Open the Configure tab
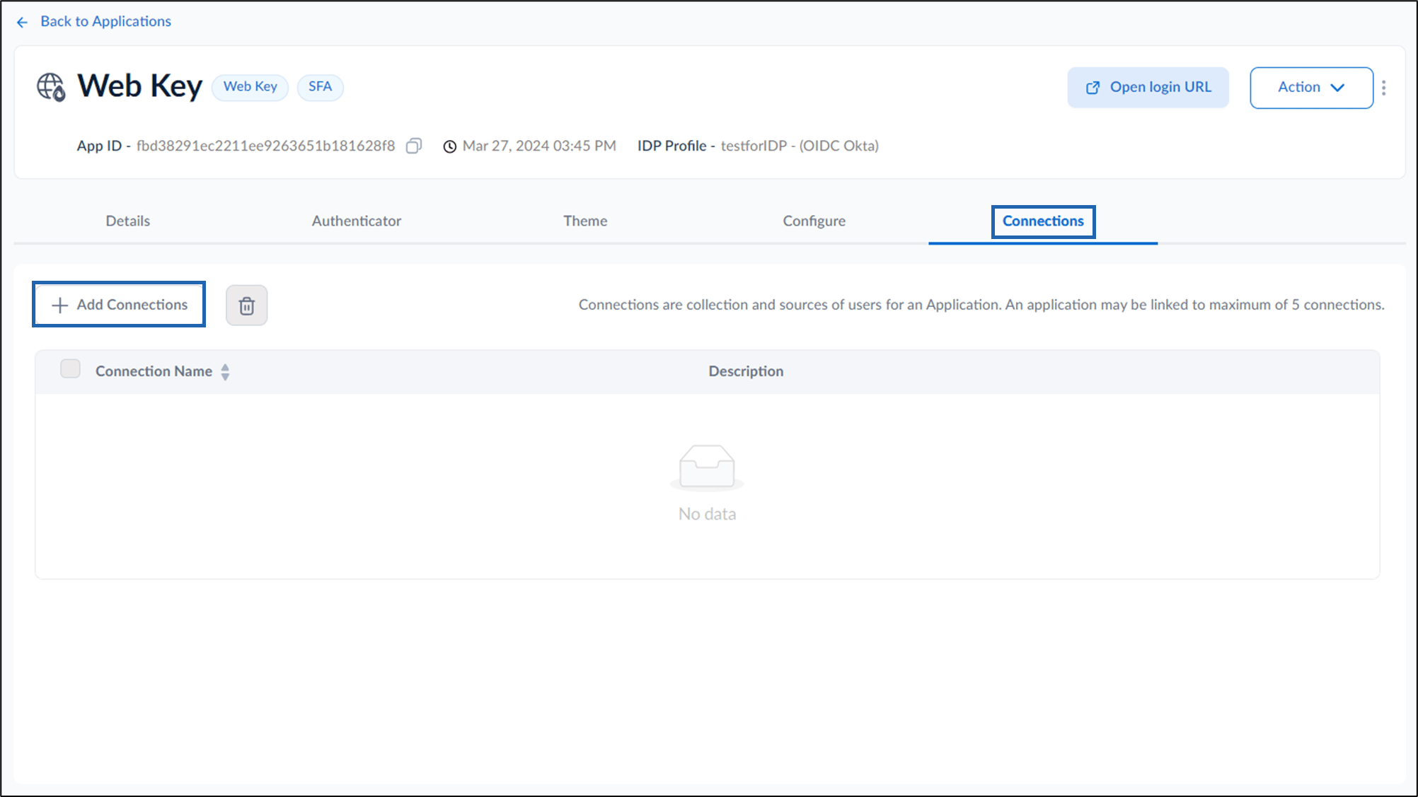This screenshot has width=1418, height=797. point(814,221)
